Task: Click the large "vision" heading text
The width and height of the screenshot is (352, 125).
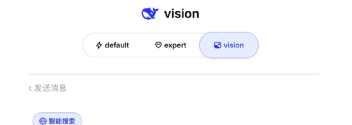Action: [x=182, y=14]
